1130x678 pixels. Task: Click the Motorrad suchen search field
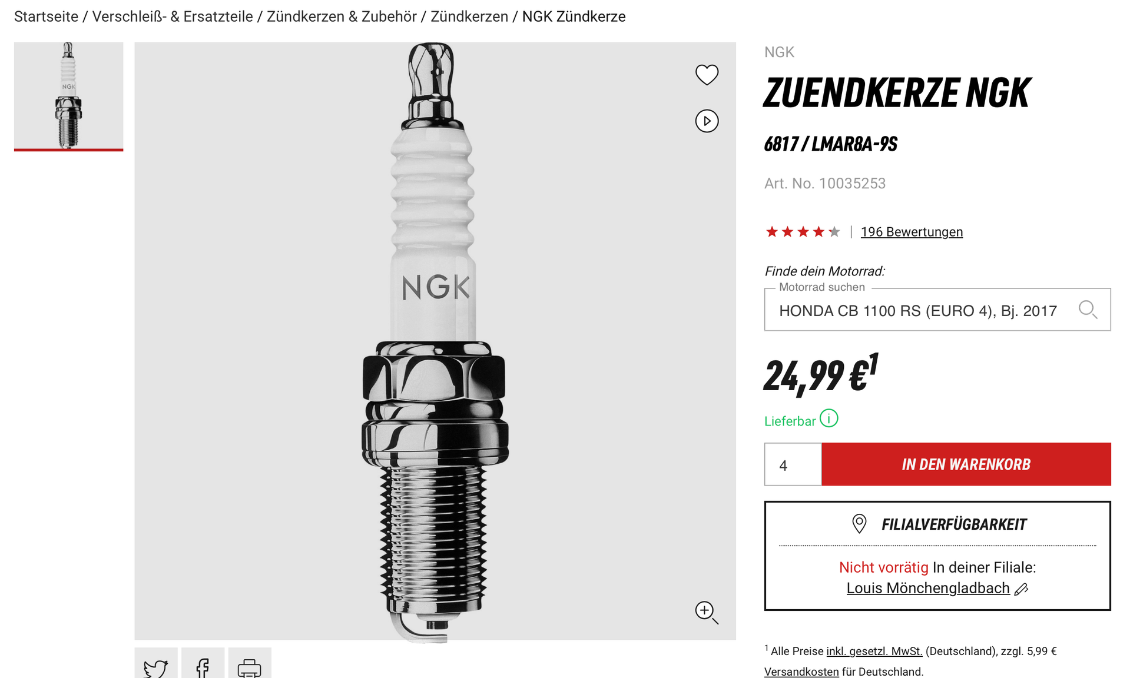click(937, 310)
